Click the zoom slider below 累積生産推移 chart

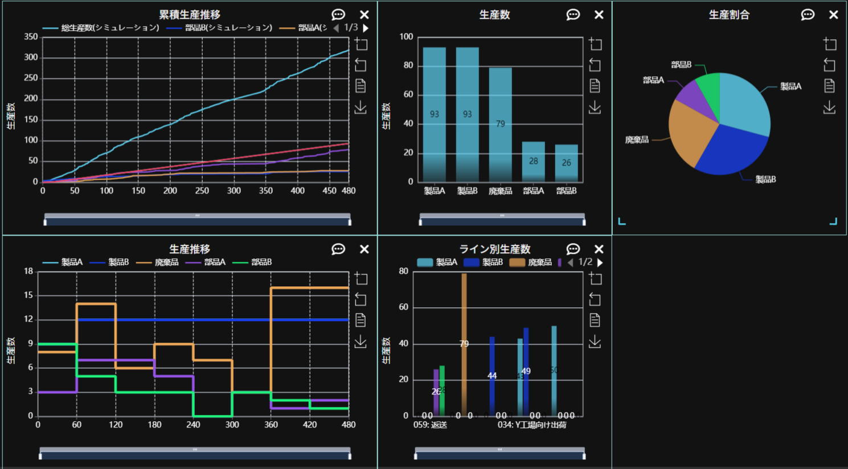197,216
